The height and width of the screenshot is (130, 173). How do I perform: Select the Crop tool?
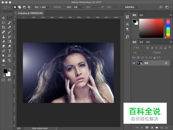click(x=3, y=27)
